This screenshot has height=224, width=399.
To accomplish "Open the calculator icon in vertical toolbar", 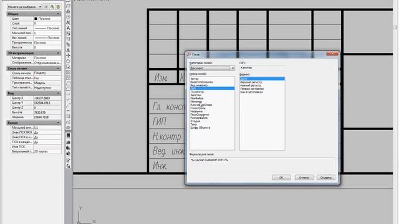I will (68, 136).
